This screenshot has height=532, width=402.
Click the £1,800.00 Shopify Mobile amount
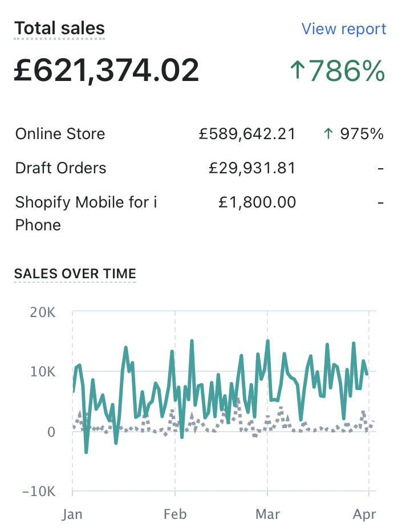[257, 202]
